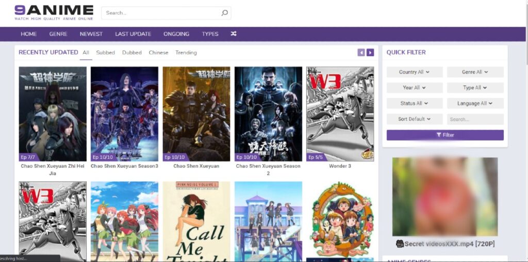The width and height of the screenshot is (528, 262).
Task: Switch to the Dubbed tab
Action: coord(131,53)
